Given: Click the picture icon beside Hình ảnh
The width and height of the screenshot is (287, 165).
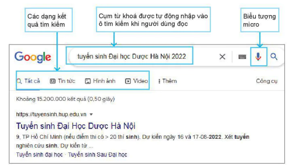Looking at the screenshot, I should click(88, 81).
